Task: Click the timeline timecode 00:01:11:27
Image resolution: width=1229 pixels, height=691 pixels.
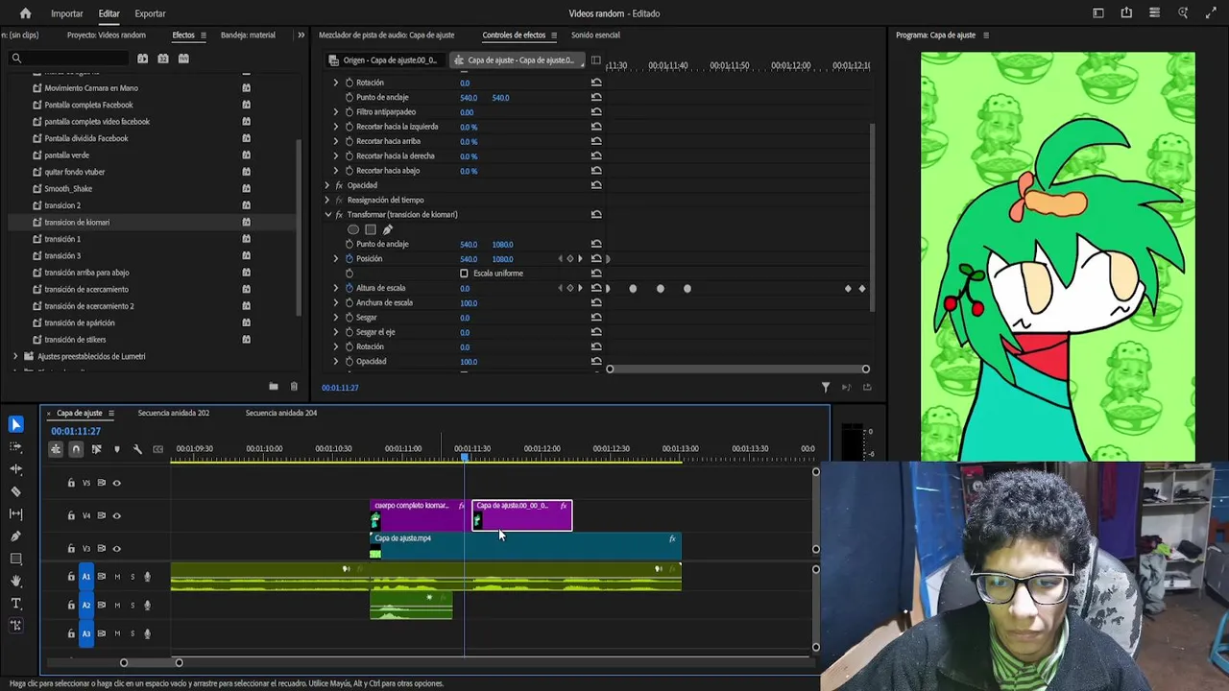Action: pyautogui.click(x=76, y=432)
